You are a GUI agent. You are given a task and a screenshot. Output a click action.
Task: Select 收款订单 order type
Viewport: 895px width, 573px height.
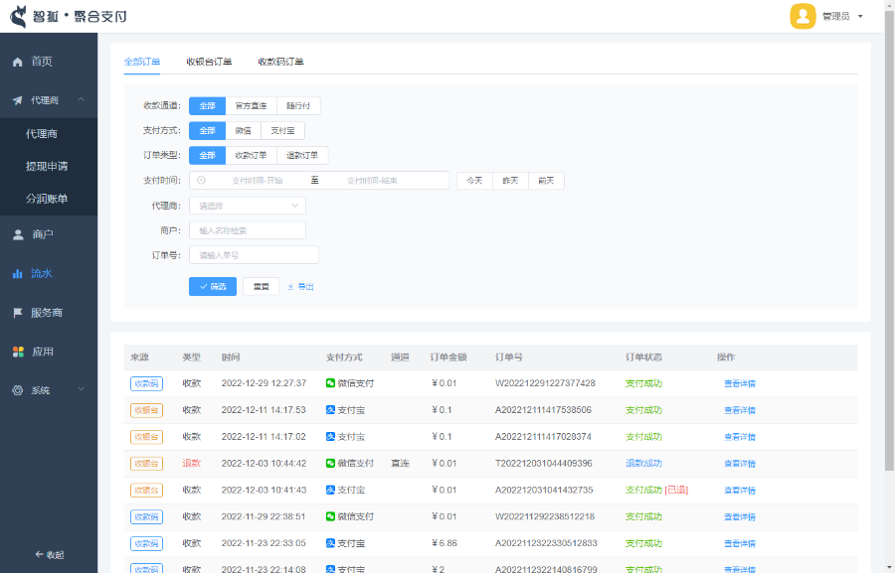click(252, 155)
